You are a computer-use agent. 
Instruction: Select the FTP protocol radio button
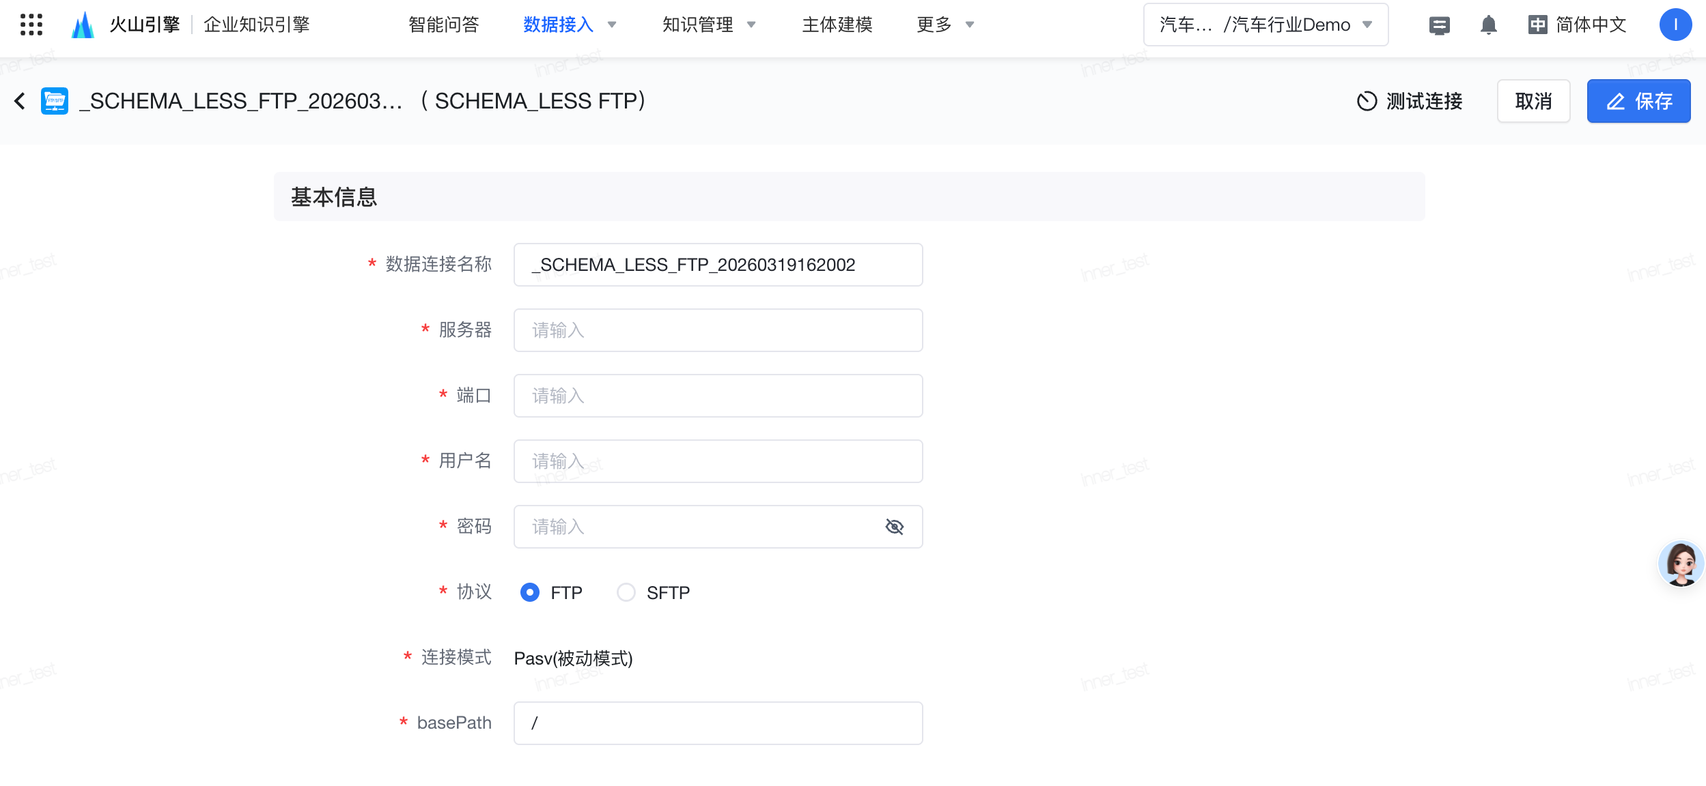coord(530,592)
